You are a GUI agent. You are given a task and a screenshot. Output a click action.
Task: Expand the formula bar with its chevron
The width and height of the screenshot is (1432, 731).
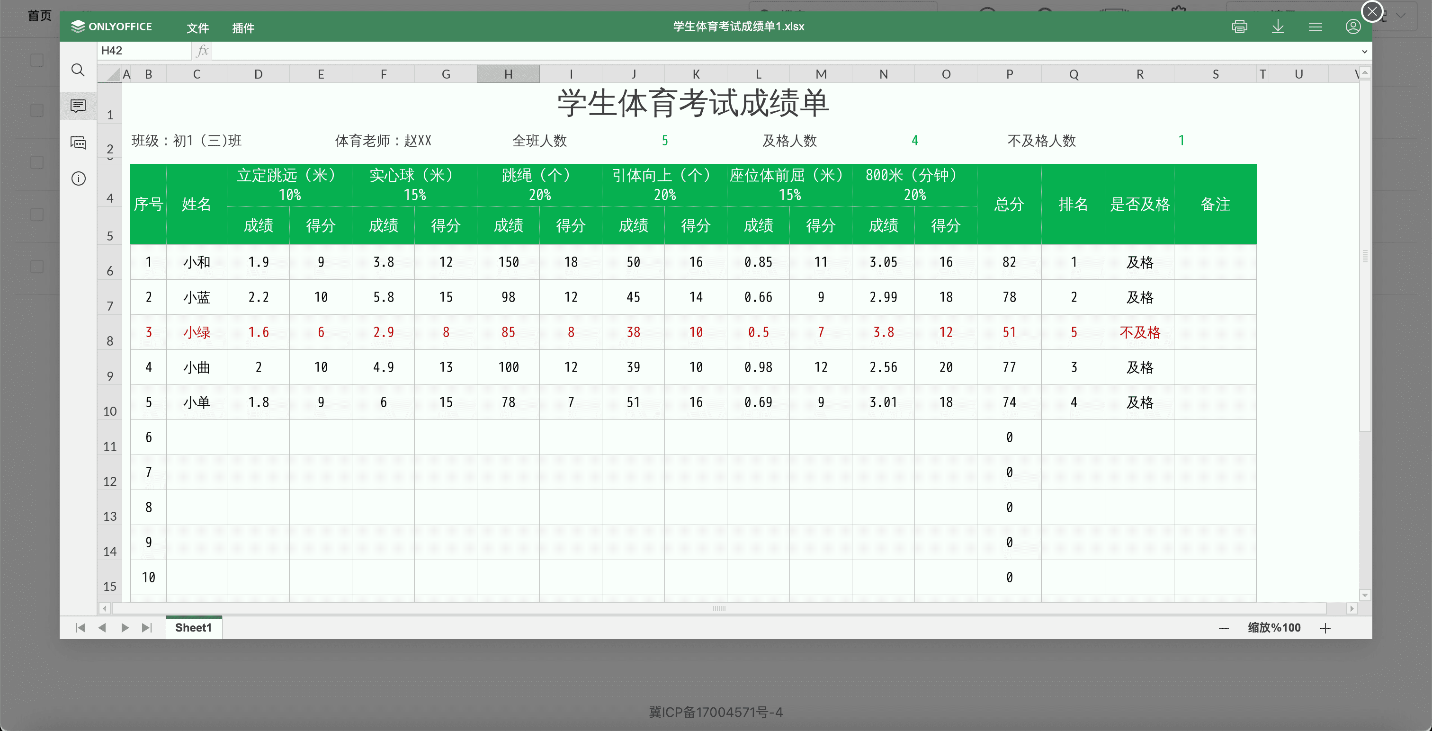pyautogui.click(x=1364, y=51)
